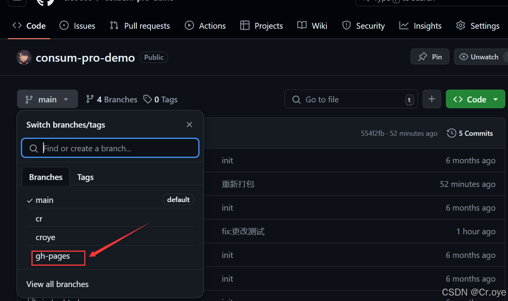Open the Security tab

(363, 26)
